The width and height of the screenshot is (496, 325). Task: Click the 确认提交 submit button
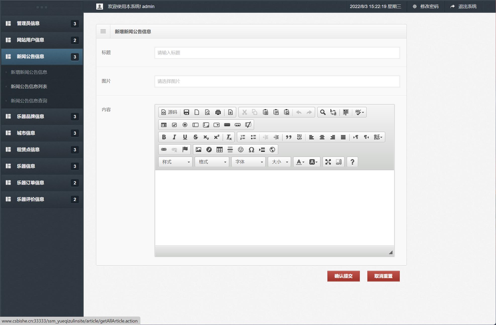[343, 276]
